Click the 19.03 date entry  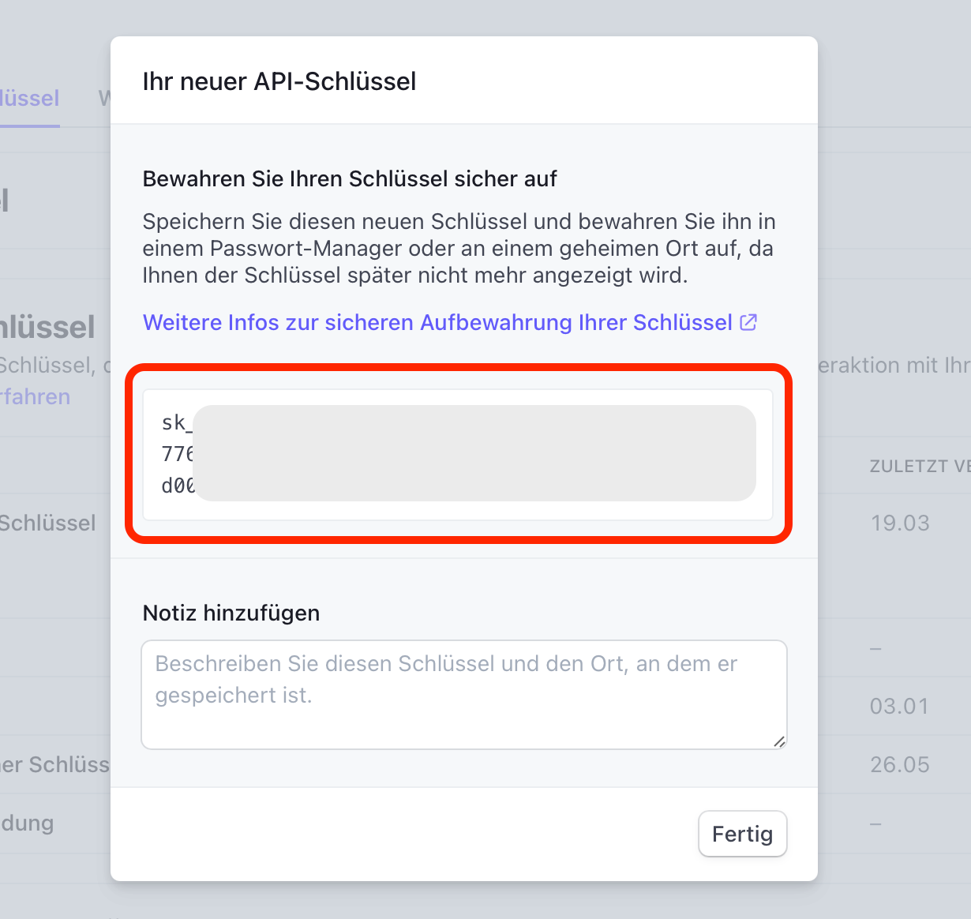pos(900,523)
